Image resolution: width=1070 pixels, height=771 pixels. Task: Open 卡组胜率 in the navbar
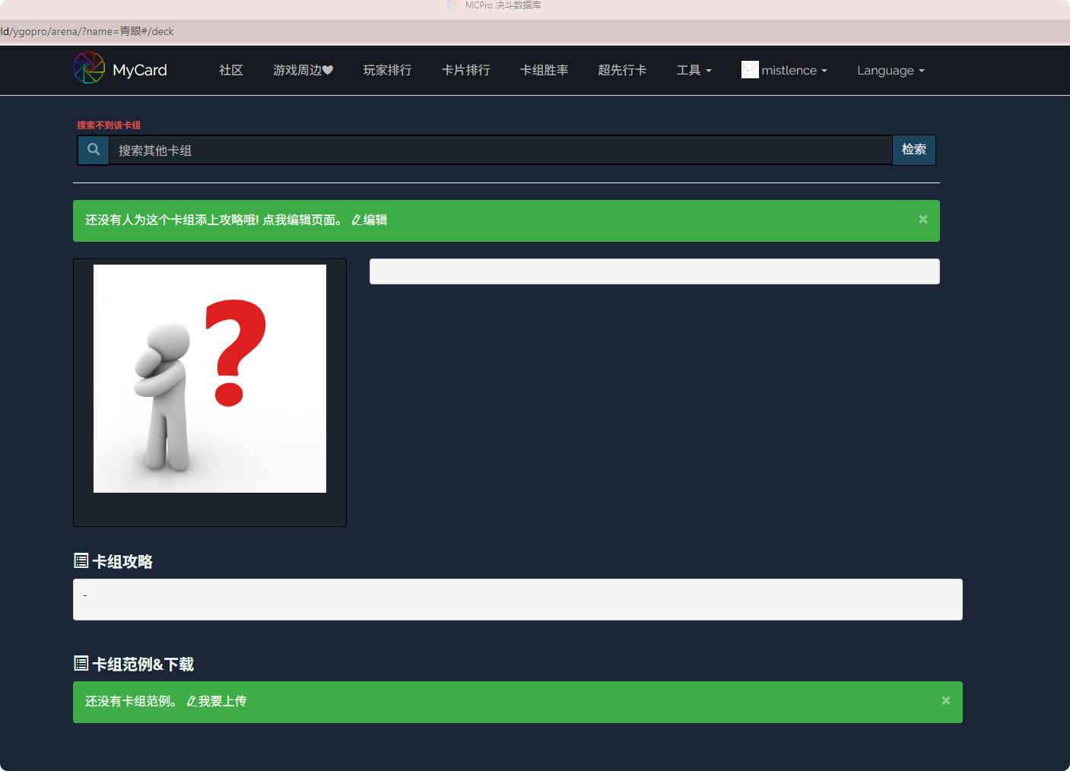coord(544,70)
